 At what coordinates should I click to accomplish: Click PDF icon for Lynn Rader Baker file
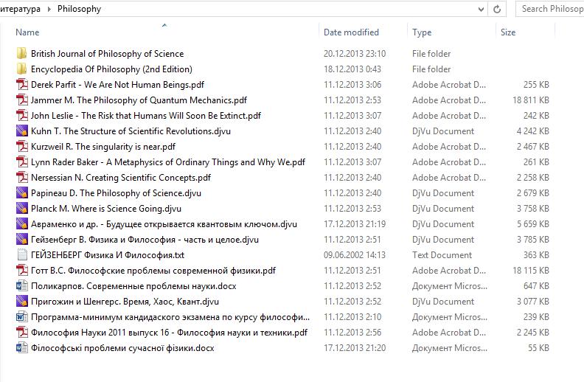point(22,162)
